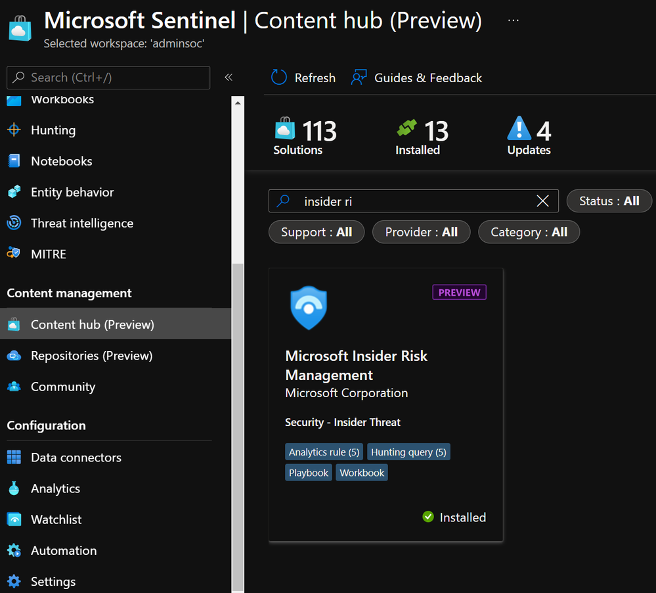Viewport: 656px width, 593px height.
Task: Open Guides & Feedback icon
Action: click(359, 78)
